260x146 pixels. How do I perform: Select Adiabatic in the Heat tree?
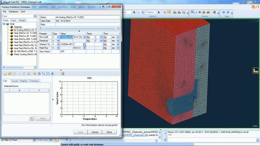click(18, 27)
